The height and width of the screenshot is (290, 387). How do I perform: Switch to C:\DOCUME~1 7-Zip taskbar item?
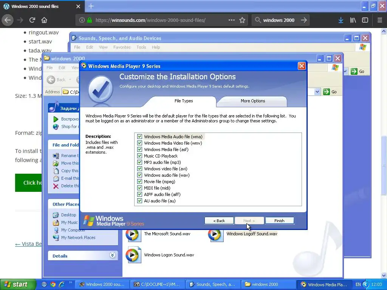[x=157, y=284]
